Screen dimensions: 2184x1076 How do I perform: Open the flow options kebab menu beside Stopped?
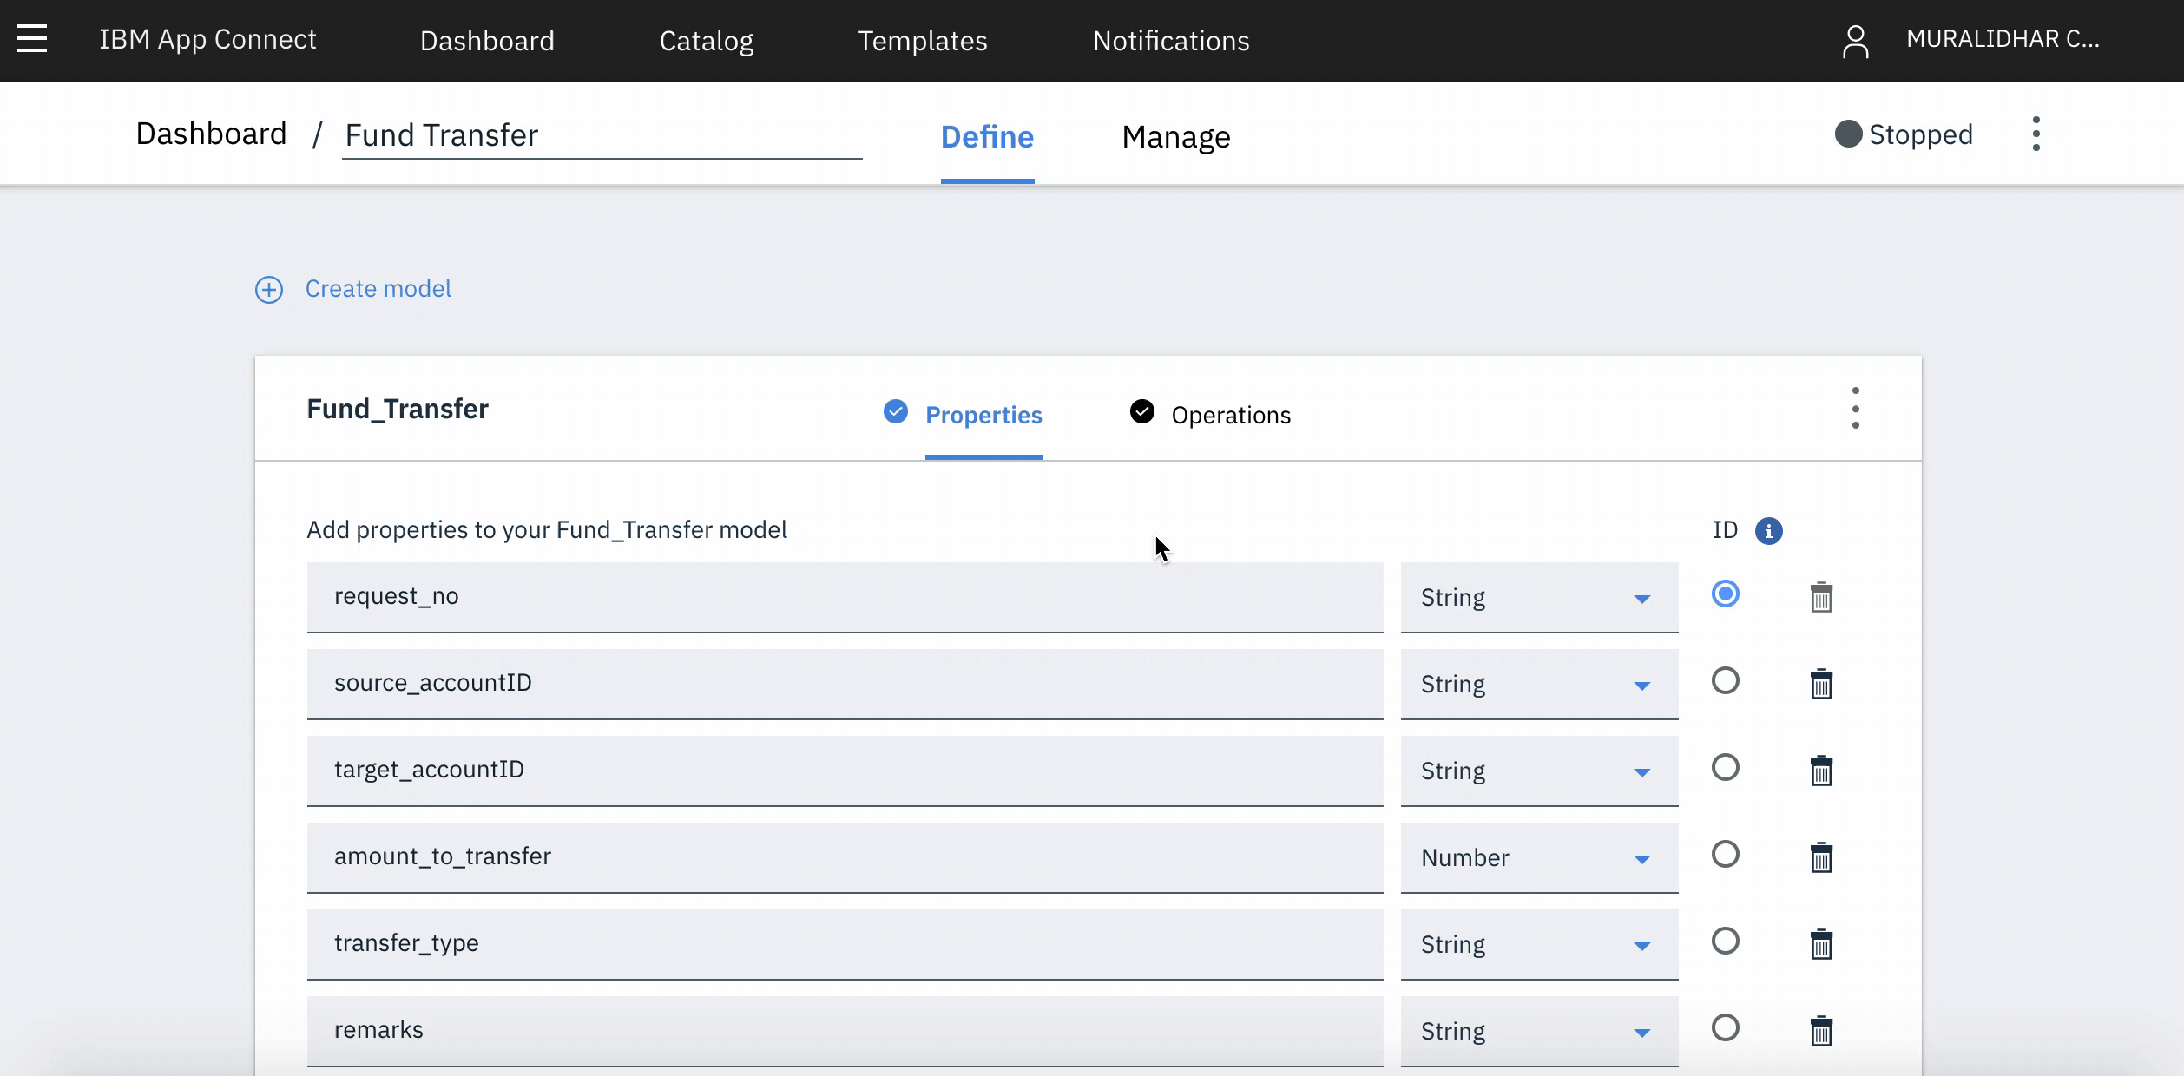coord(2036,134)
